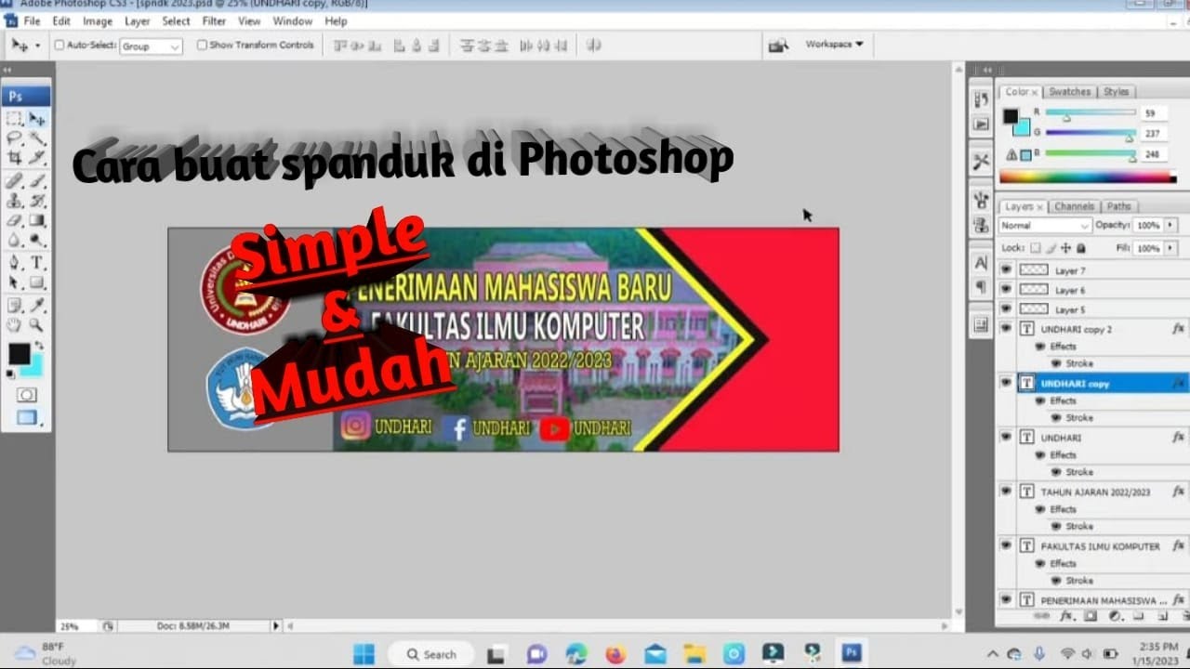The image size is (1190, 669).
Task: Select the Path Selection tool
Action: [x=15, y=282]
